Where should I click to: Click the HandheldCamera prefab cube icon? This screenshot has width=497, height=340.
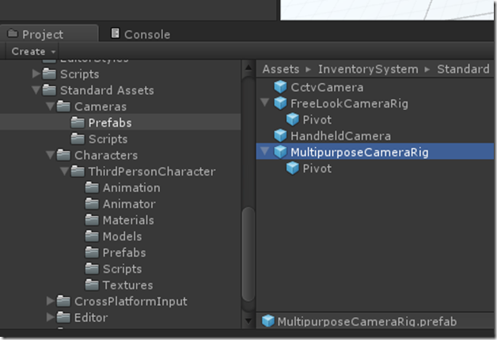click(280, 136)
